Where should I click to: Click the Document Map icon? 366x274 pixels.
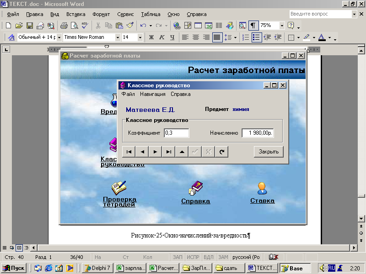[242, 26]
